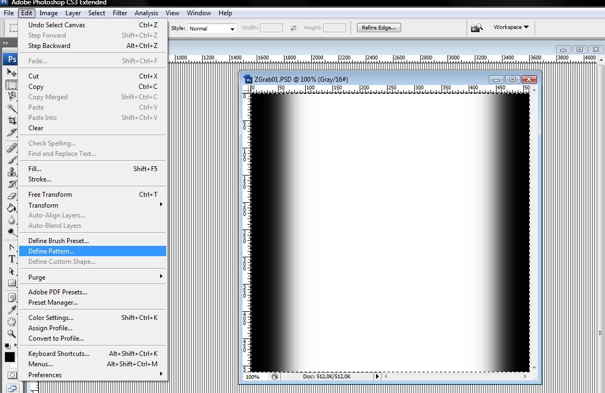This screenshot has height=393, width=605.
Task: Expand the Workspace dropdown
Action: (x=511, y=27)
